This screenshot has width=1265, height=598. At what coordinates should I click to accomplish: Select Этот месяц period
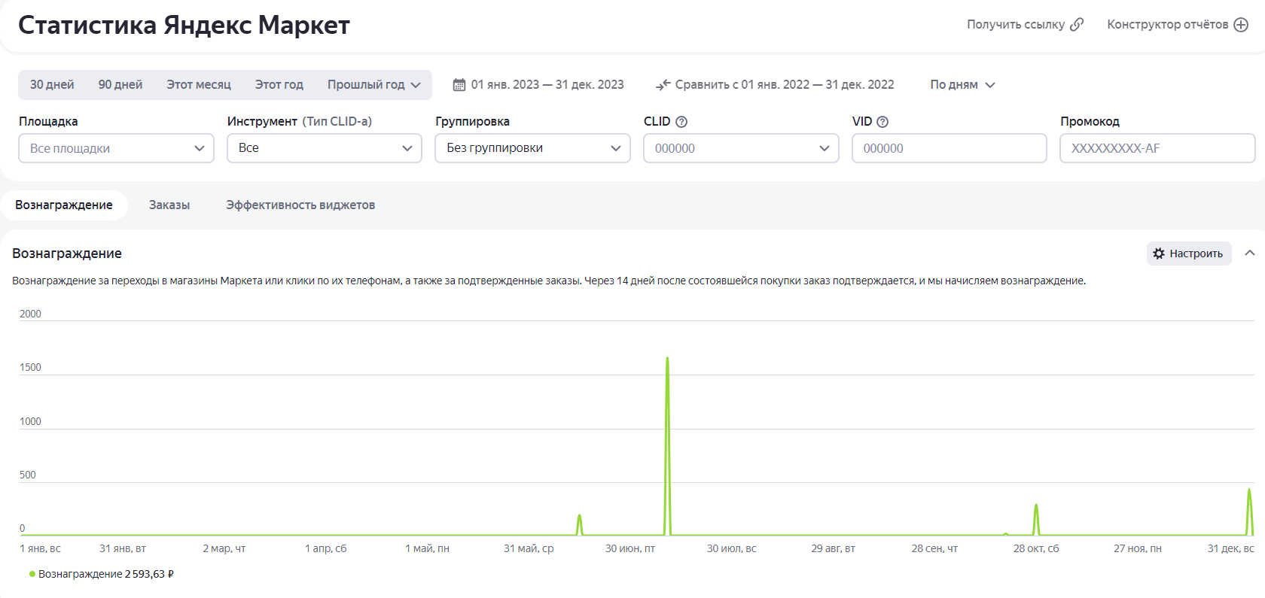199,85
